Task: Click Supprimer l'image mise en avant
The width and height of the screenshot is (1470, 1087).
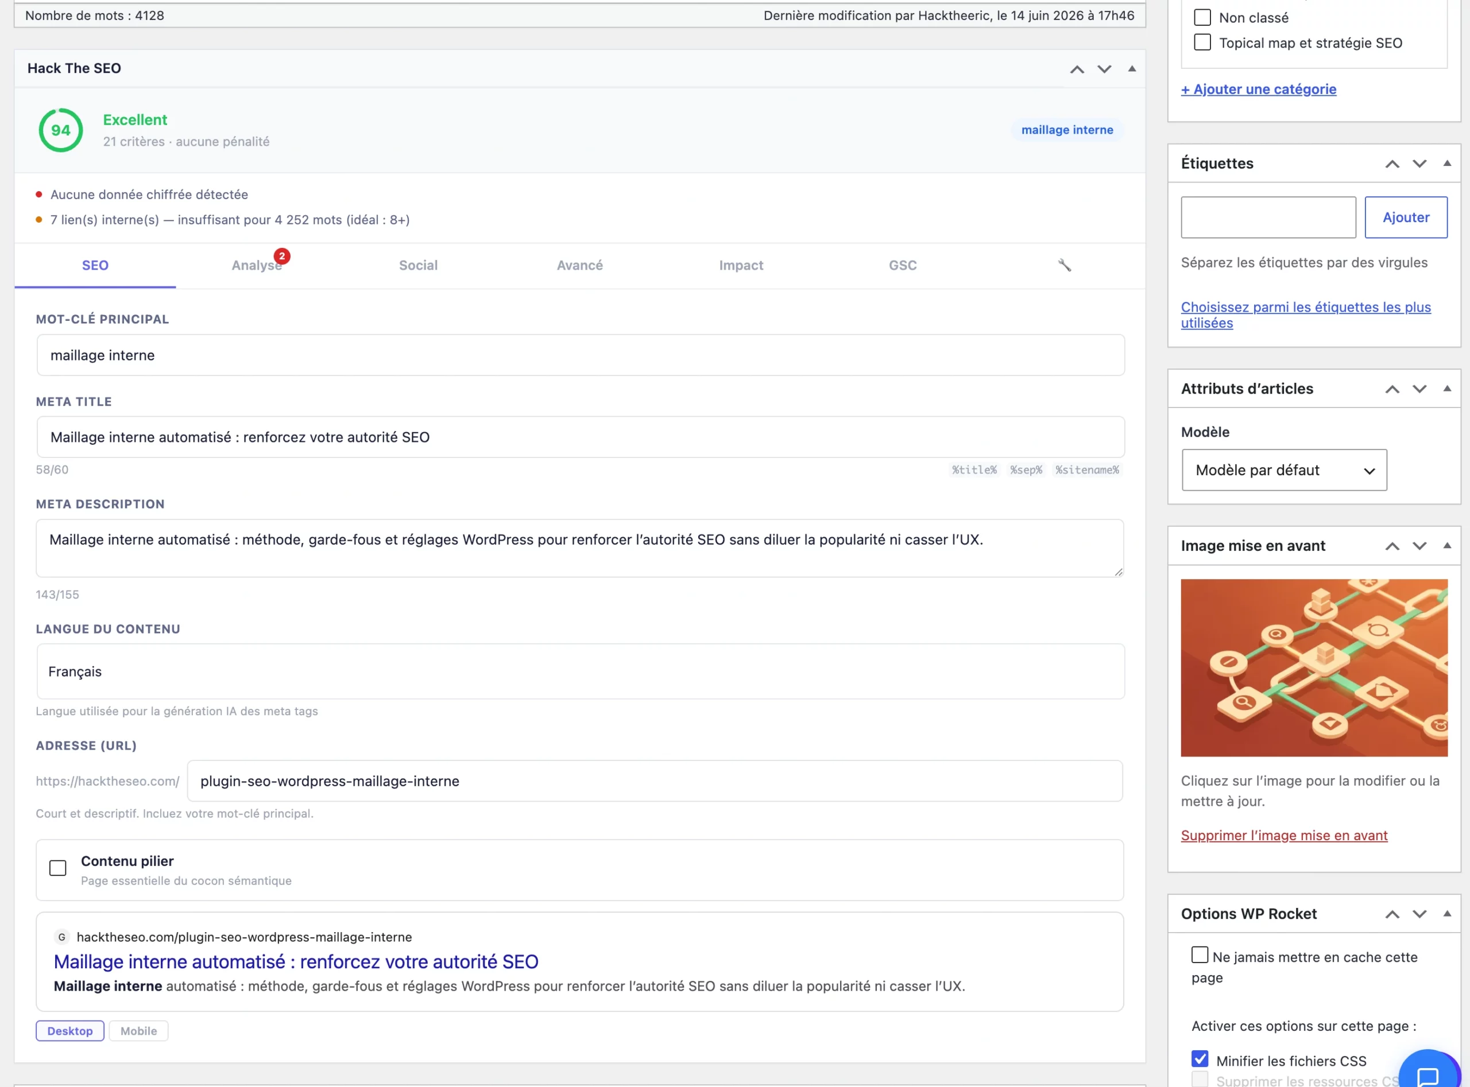Action: coord(1285,835)
